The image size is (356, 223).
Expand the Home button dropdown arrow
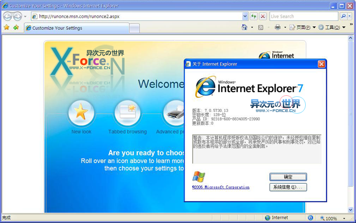point(252,27)
